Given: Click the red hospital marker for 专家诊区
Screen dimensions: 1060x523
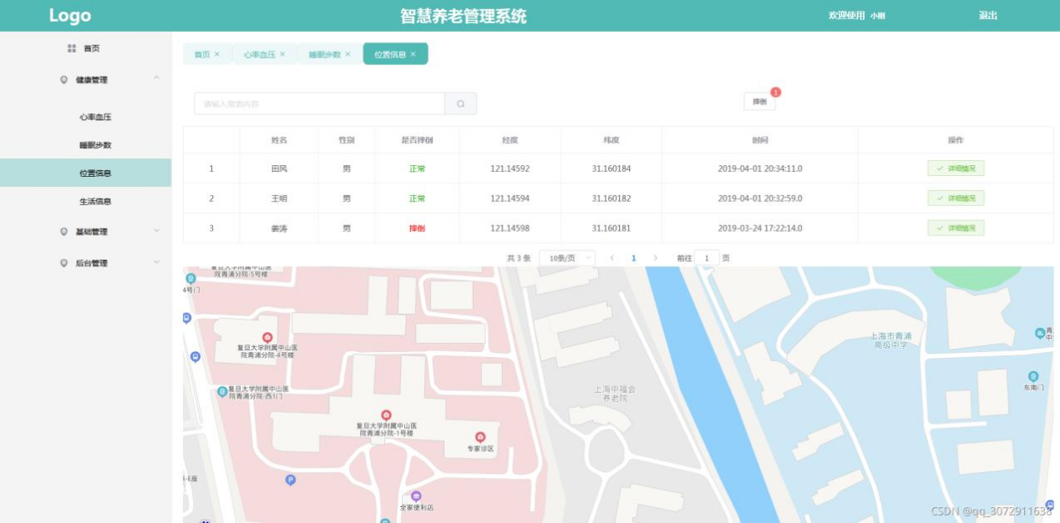Looking at the screenshot, I should click(x=480, y=437).
